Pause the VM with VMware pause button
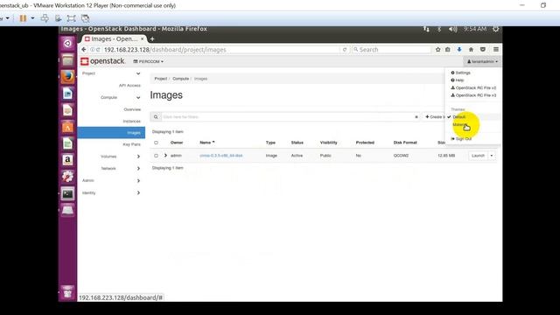The height and width of the screenshot is (315, 560). coord(23,18)
